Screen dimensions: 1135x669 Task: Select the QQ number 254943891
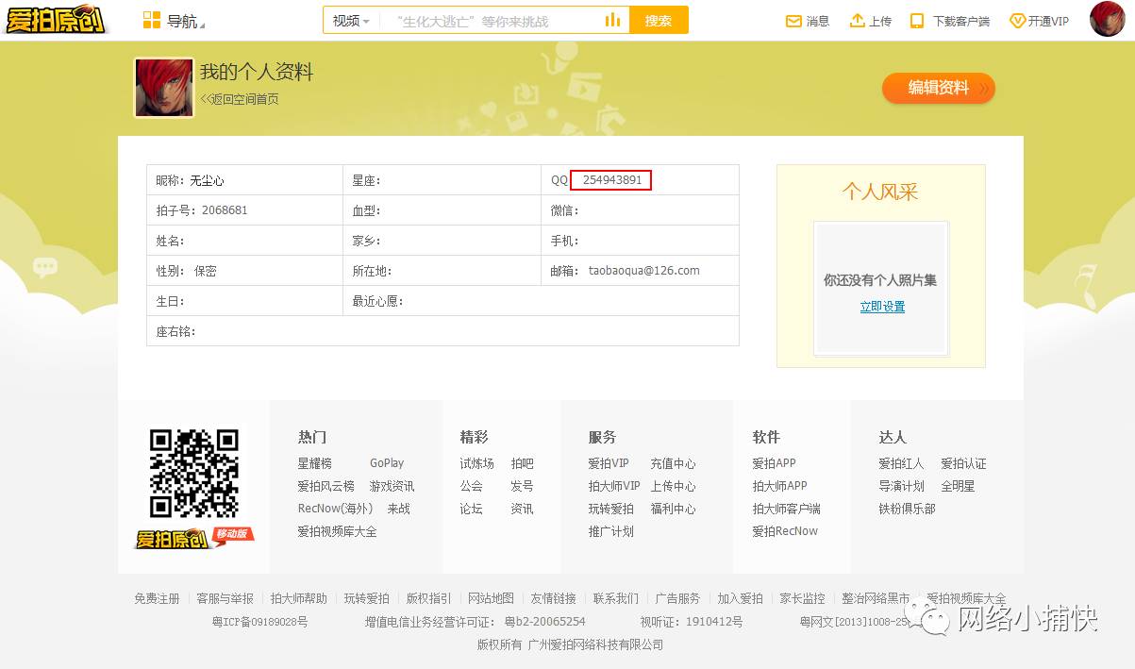click(612, 180)
